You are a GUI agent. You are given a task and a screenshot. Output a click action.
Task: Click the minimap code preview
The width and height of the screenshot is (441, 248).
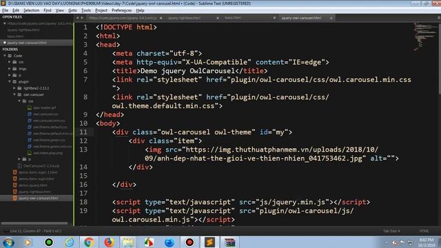pyautogui.click(x=424, y=37)
